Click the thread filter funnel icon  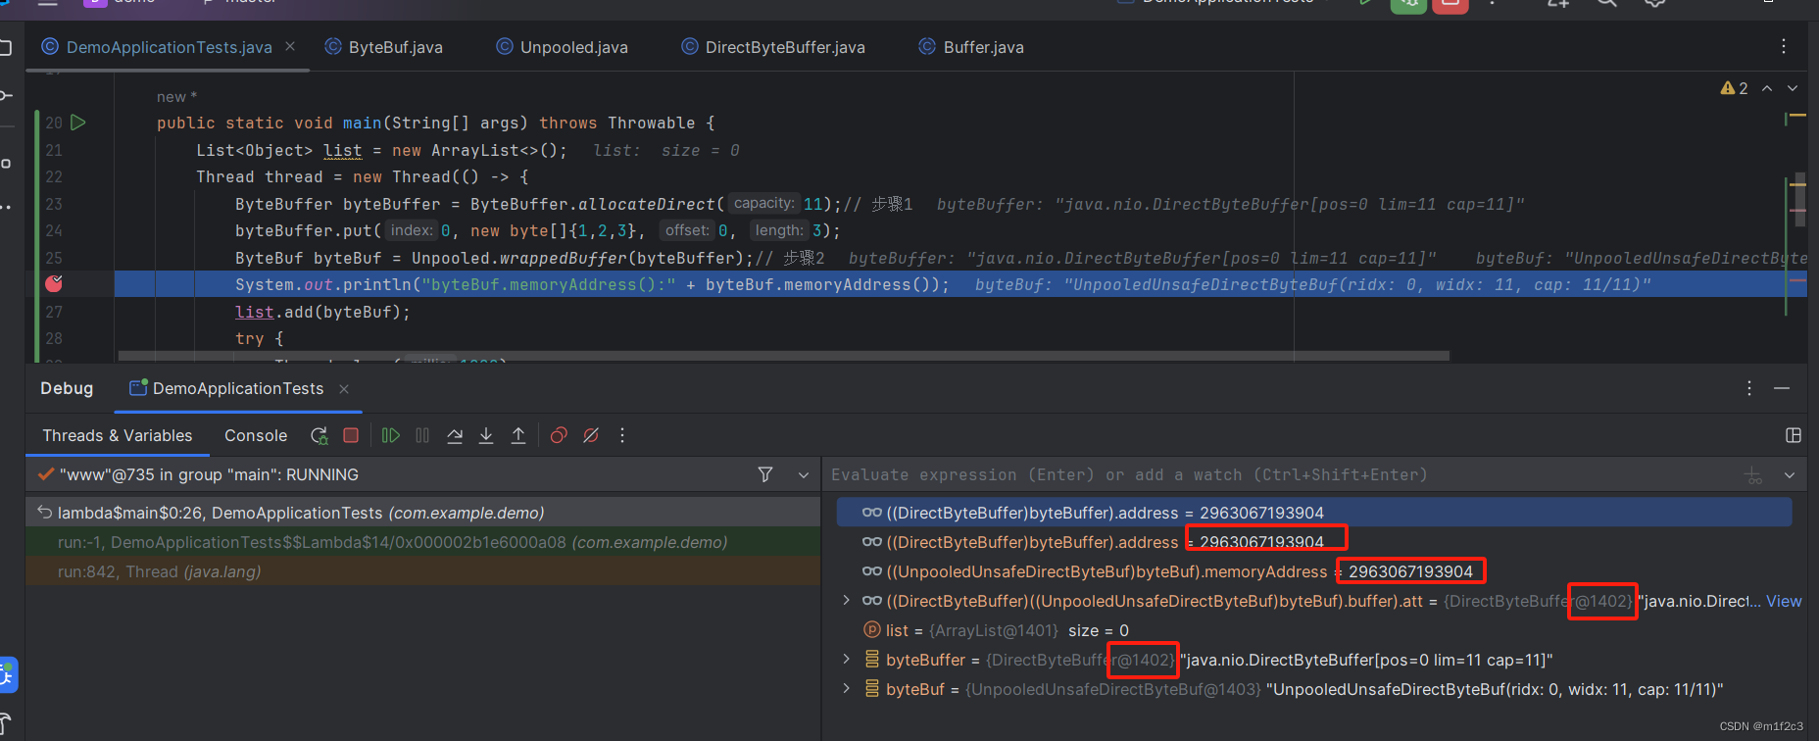[x=765, y=474]
